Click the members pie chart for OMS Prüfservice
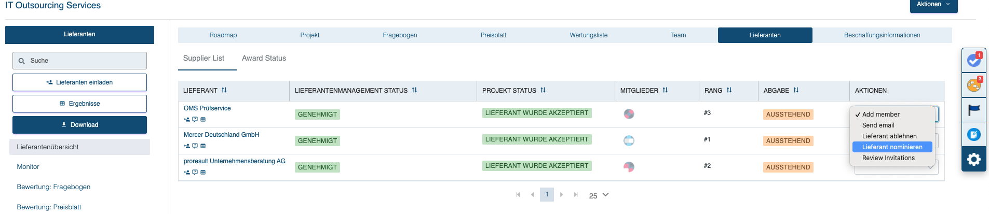The width and height of the screenshot is (989, 214). tap(629, 114)
